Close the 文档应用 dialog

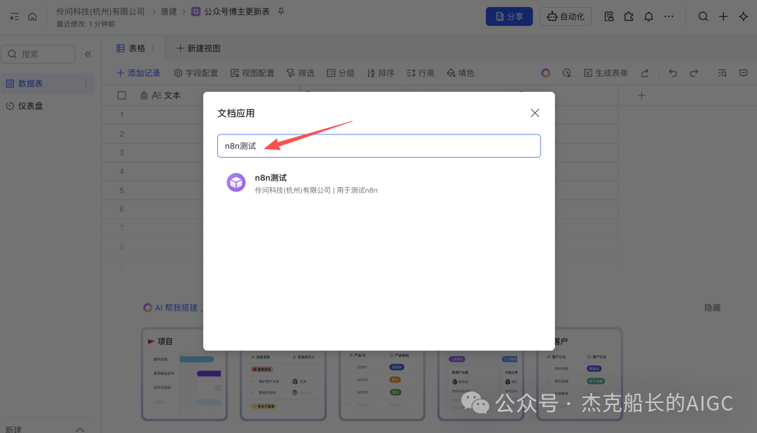[534, 113]
